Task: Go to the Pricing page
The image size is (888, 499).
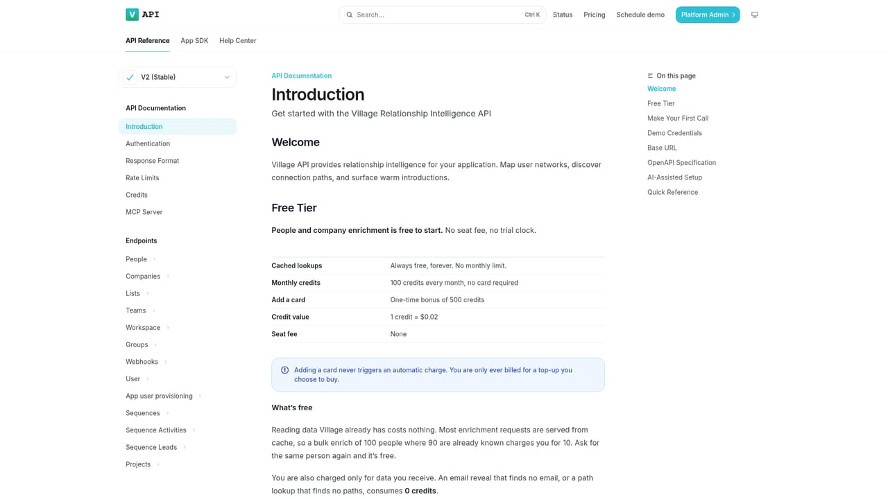Action: click(x=595, y=15)
